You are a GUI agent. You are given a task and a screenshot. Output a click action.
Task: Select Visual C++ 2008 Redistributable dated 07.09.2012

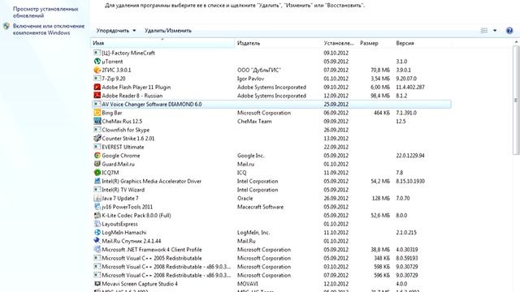click(x=271, y=276)
